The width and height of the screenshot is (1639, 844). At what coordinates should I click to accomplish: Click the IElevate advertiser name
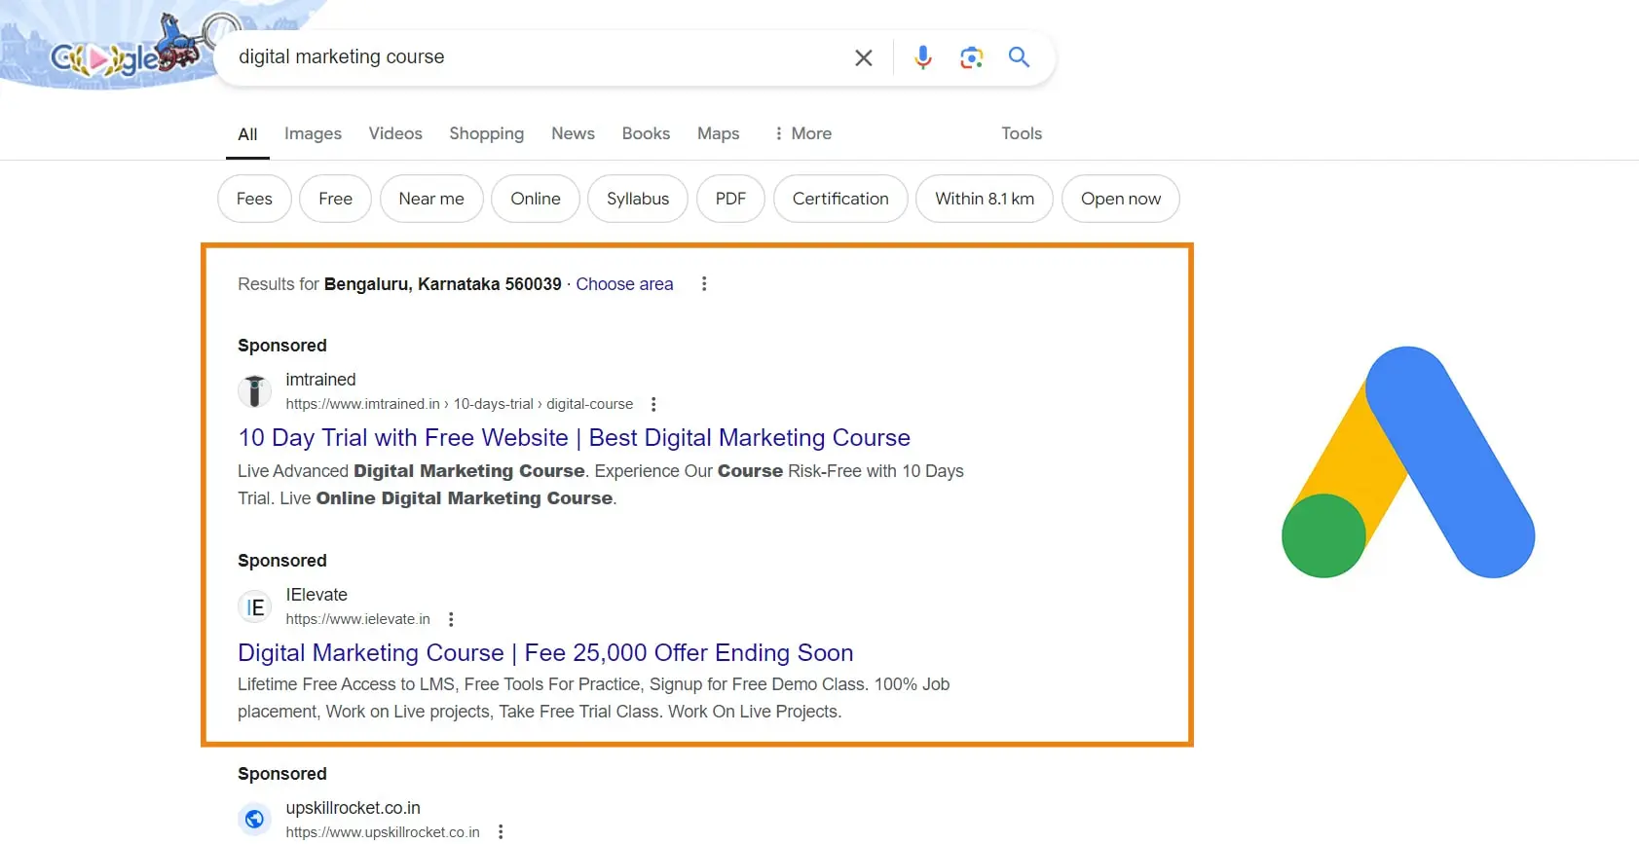pyautogui.click(x=317, y=595)
